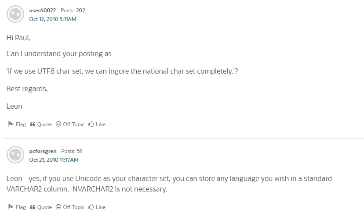Click the flag icon under Leon's post
Viewport: 364px width, 220px height.
[11, 124]
